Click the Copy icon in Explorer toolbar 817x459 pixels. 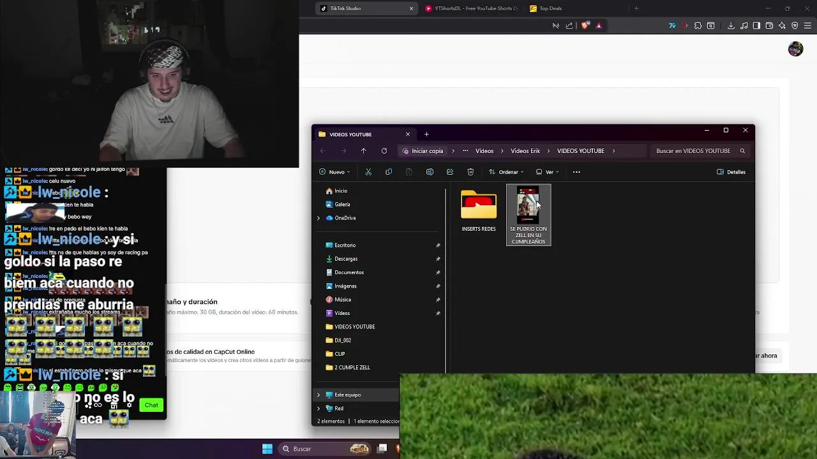389,171
